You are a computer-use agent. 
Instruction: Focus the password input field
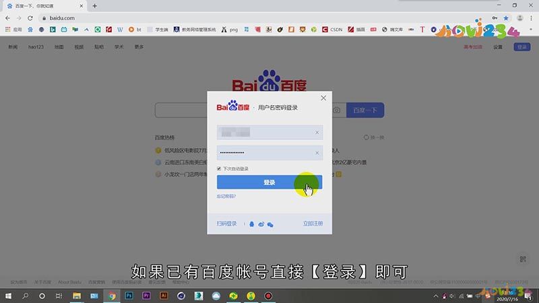coord(269,153)
